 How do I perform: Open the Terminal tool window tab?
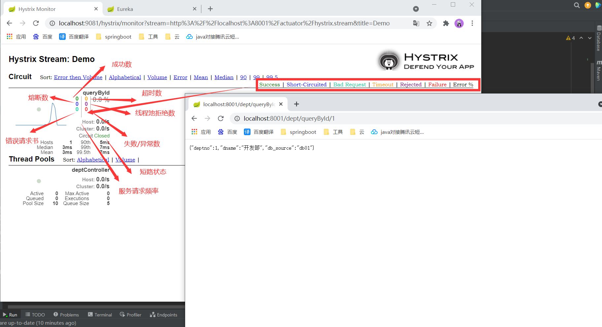pyautogui.click(x=100, y=315)
